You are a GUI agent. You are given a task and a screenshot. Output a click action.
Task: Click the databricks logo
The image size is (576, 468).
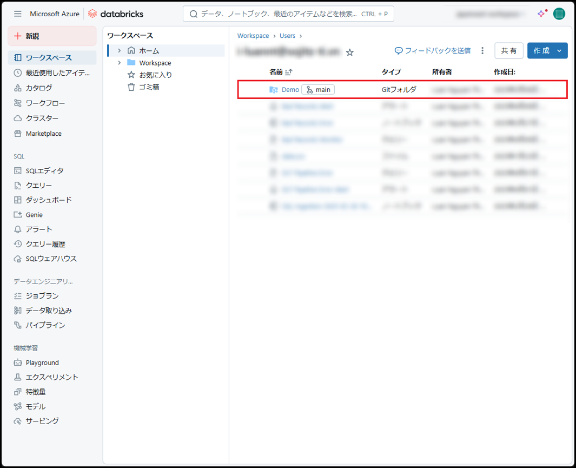coord(116,14)
